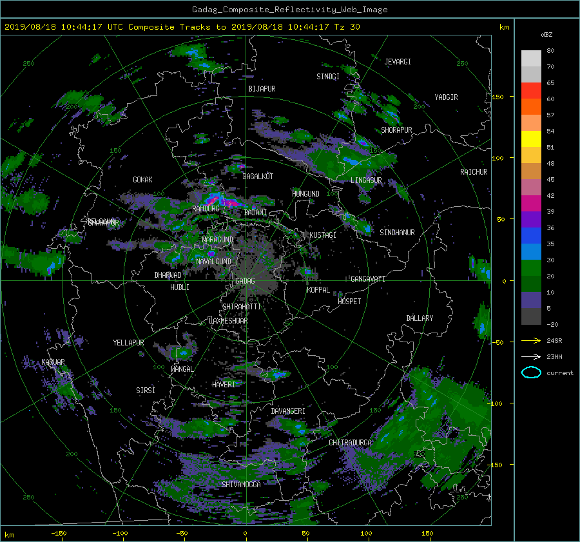This screenshot has width=580, height=542.
Task: Click the LAXMESHWAR city label
Action: tap(228, 321)
